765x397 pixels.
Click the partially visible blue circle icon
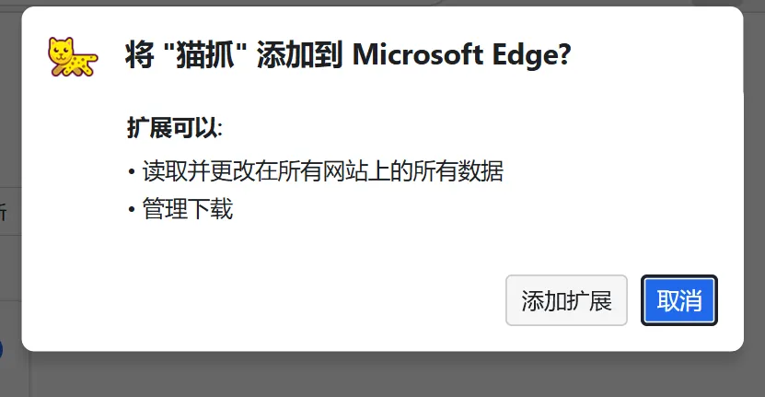2,350
